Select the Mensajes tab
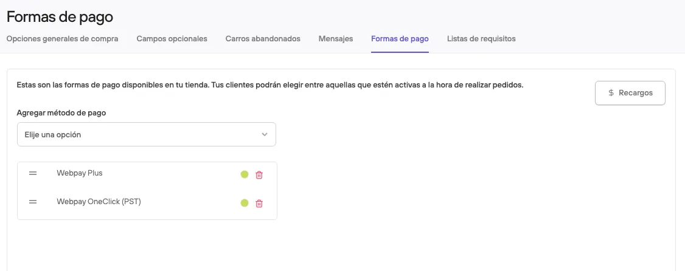The height and width of the screenshot is (271, 685). coord(336,38)
